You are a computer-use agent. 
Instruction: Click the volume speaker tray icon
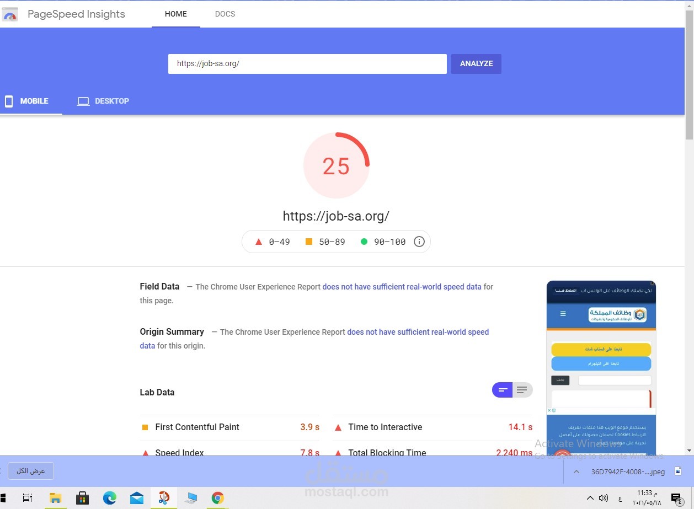coord(603,498)
